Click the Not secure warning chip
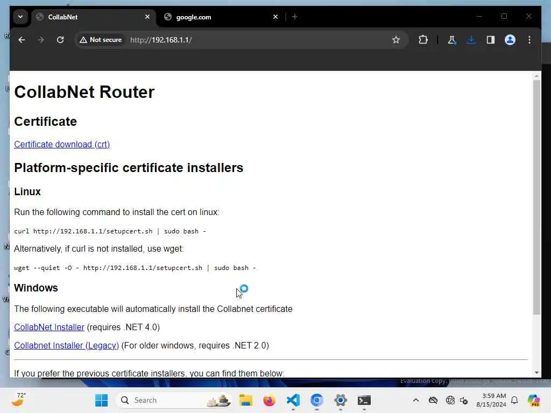 [101, 40]
